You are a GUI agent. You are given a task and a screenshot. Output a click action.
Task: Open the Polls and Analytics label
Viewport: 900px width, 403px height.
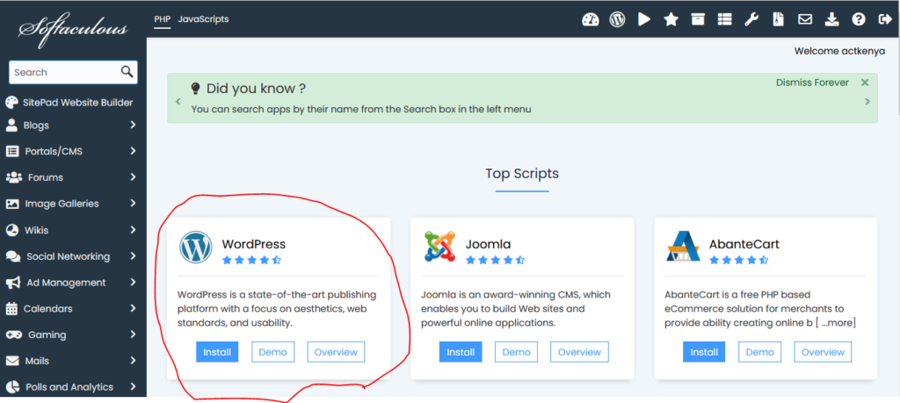click(x=69, y=387)
